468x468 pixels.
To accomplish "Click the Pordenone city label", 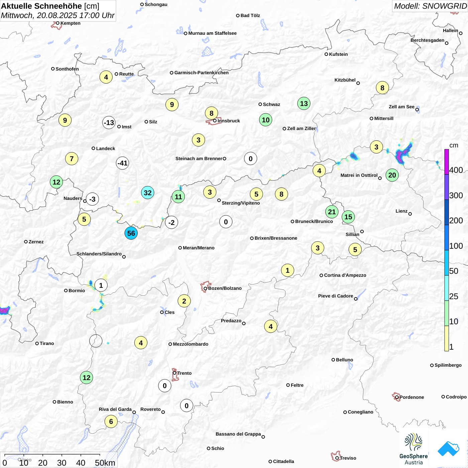I will 412,397.
